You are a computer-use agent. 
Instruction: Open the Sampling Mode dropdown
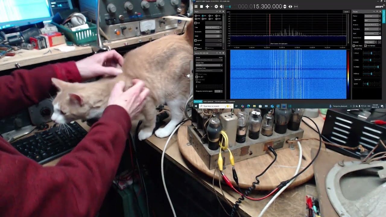(x=209, y=71)
